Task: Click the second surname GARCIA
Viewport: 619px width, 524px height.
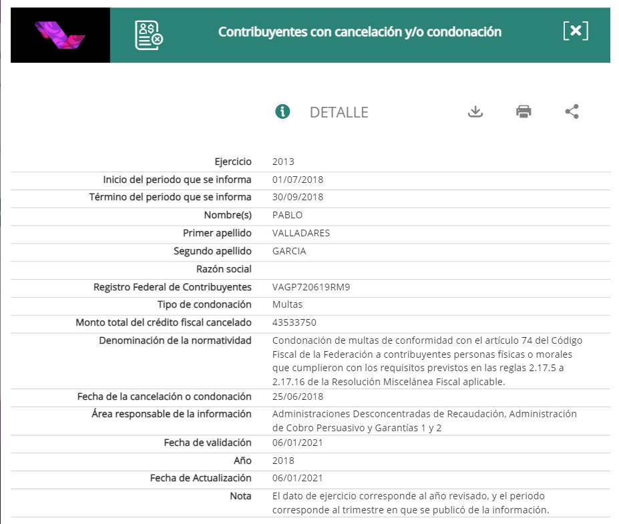Action: 289,251
